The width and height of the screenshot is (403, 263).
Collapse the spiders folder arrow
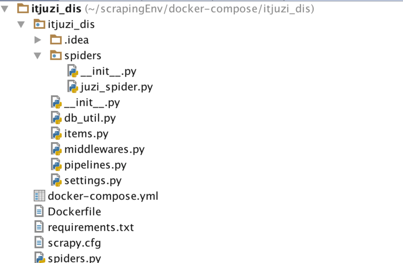[x=37, y=55]
